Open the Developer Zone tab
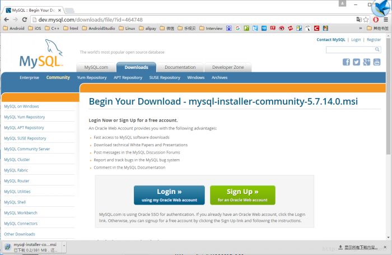Image resolution: width=392 pixels, height=255 pixels. click(227, 67)
